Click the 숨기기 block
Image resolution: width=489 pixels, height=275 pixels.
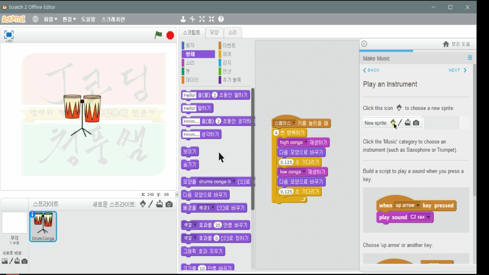(x=189, y=165)
